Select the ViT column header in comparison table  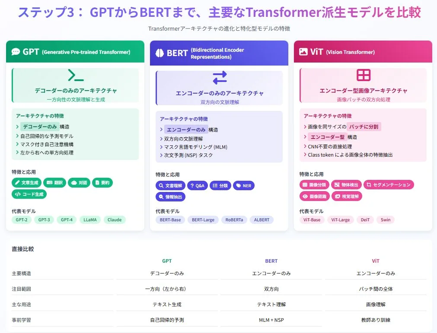[x=376, y=261]
